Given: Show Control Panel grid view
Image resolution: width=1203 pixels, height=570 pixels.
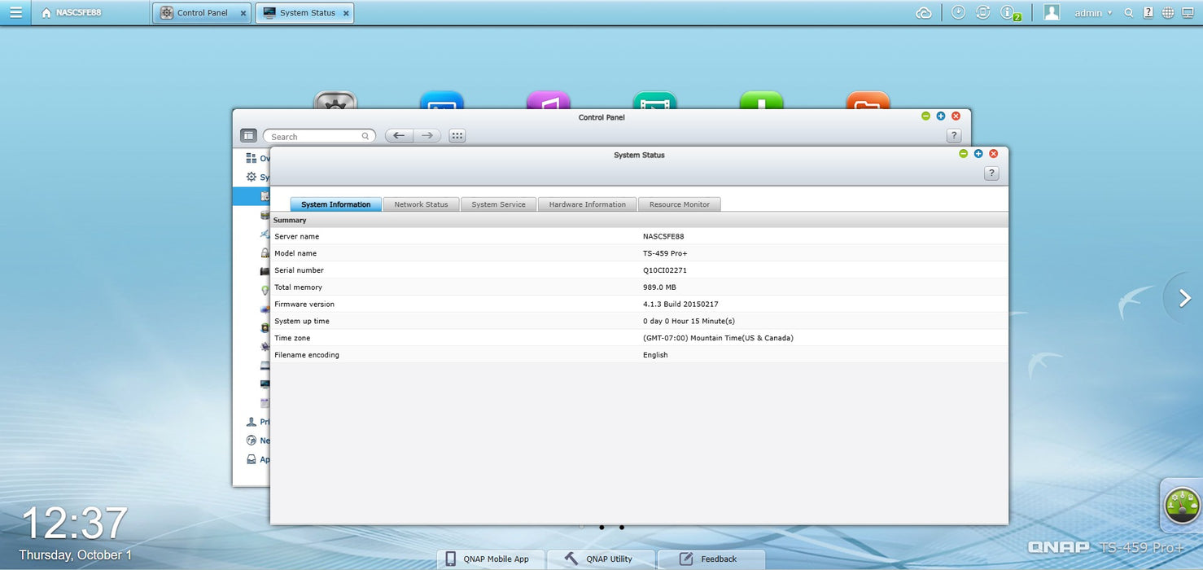Looking at the screenshot, I should [457, 136].
